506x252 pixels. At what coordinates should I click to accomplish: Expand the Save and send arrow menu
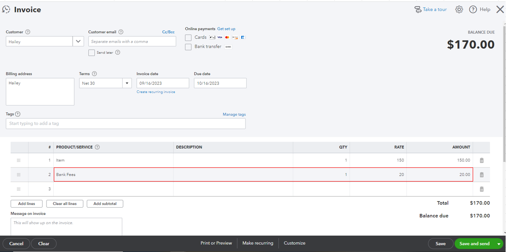click(x=499, y=244)
